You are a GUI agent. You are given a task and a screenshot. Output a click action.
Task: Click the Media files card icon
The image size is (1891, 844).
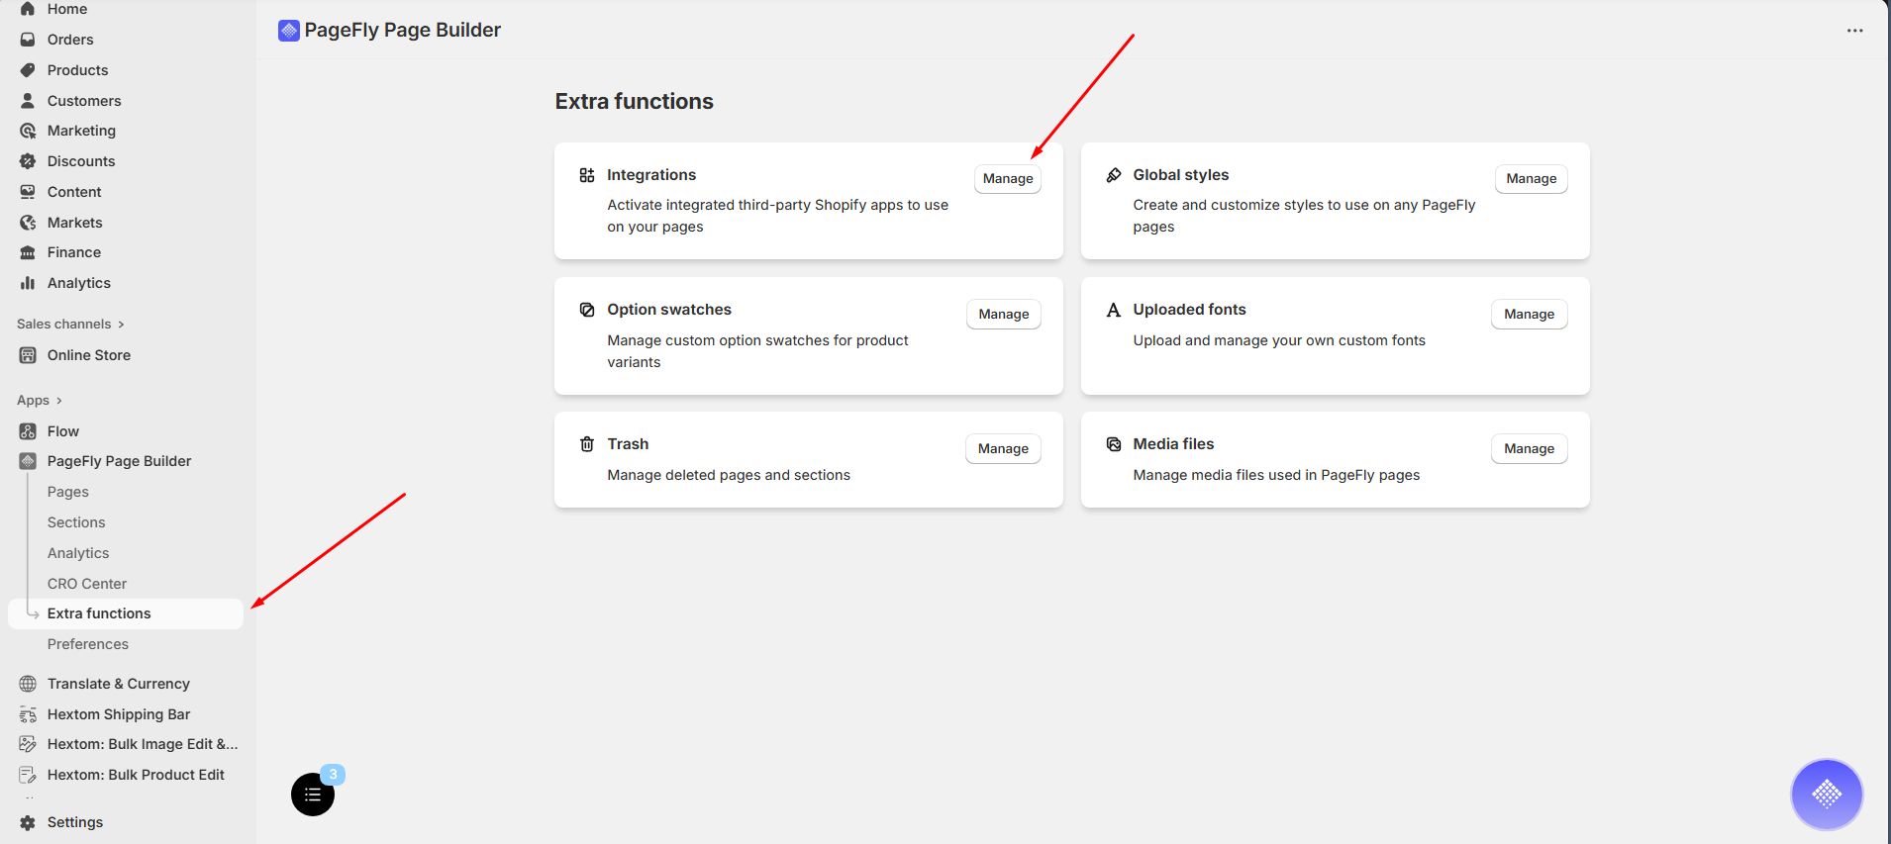[x=1114, y=444]
